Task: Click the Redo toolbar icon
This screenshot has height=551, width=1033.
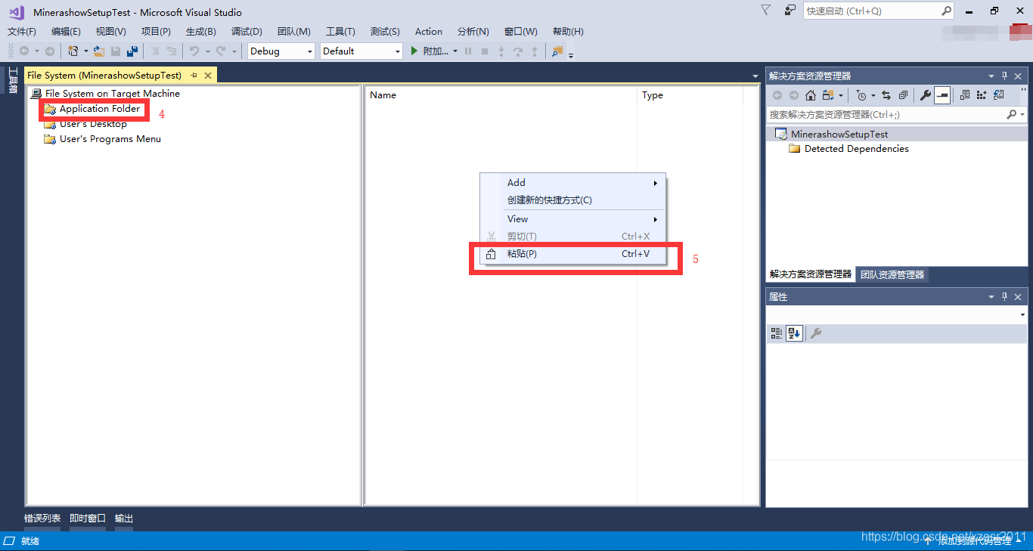Action: tap(221, 51)
